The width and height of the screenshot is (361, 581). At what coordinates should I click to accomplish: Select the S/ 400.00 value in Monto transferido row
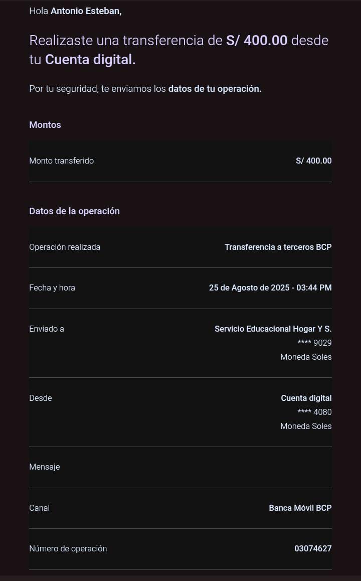pyautogui.click(x=313, y=161)
